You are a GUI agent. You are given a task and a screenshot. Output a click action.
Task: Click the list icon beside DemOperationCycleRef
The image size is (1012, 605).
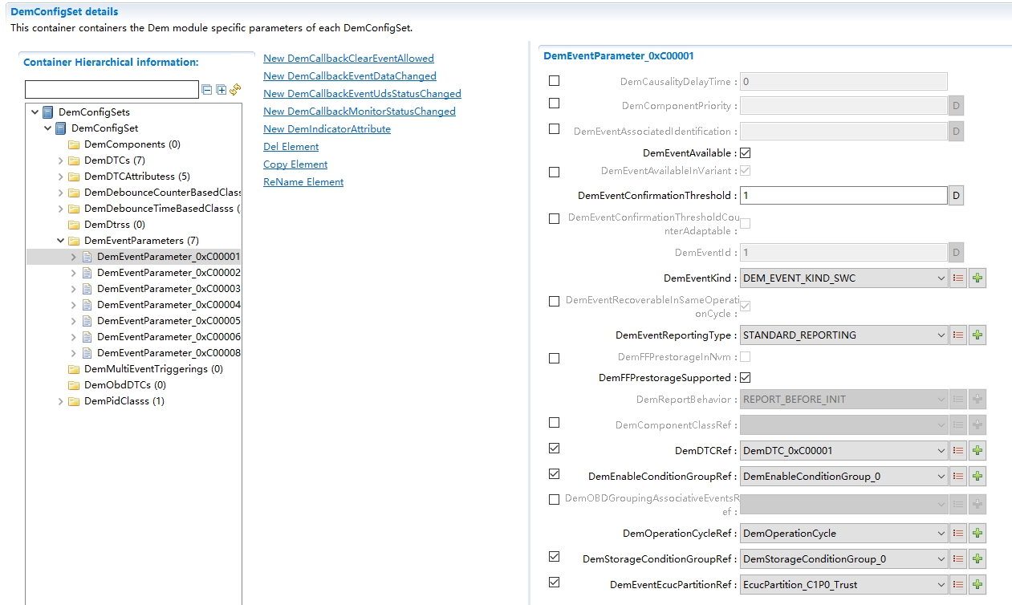coord(958,533)
